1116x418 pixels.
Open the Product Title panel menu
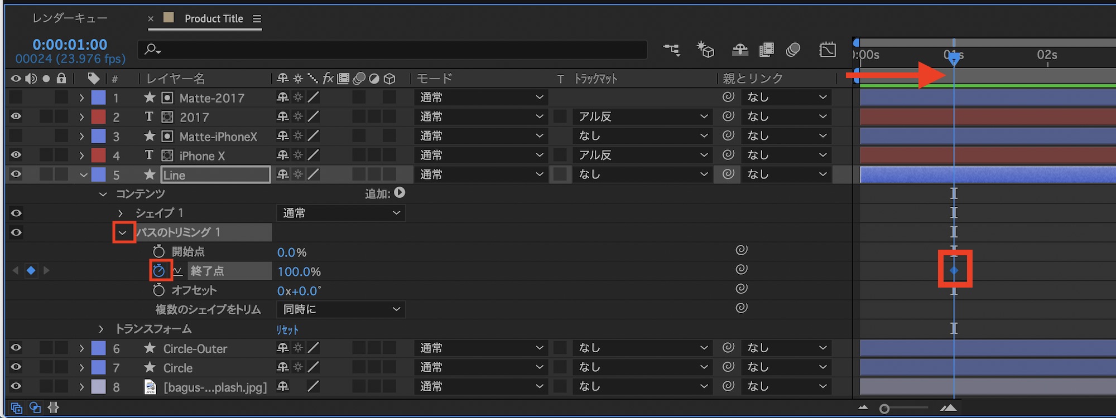pyautogui.click(x=257, y=19)
